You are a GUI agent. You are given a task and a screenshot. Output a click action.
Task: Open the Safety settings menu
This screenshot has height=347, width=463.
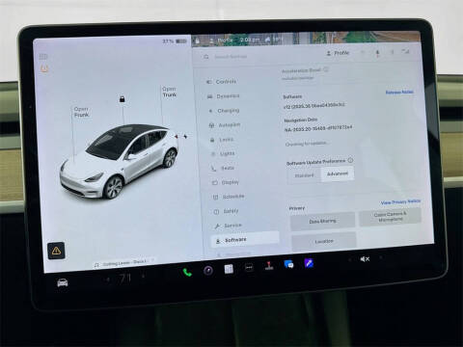click(x=227, y=211)
